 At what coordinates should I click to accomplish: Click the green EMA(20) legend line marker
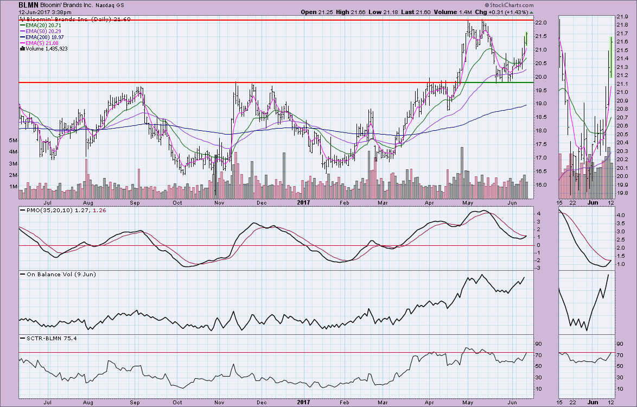point(22,25)
